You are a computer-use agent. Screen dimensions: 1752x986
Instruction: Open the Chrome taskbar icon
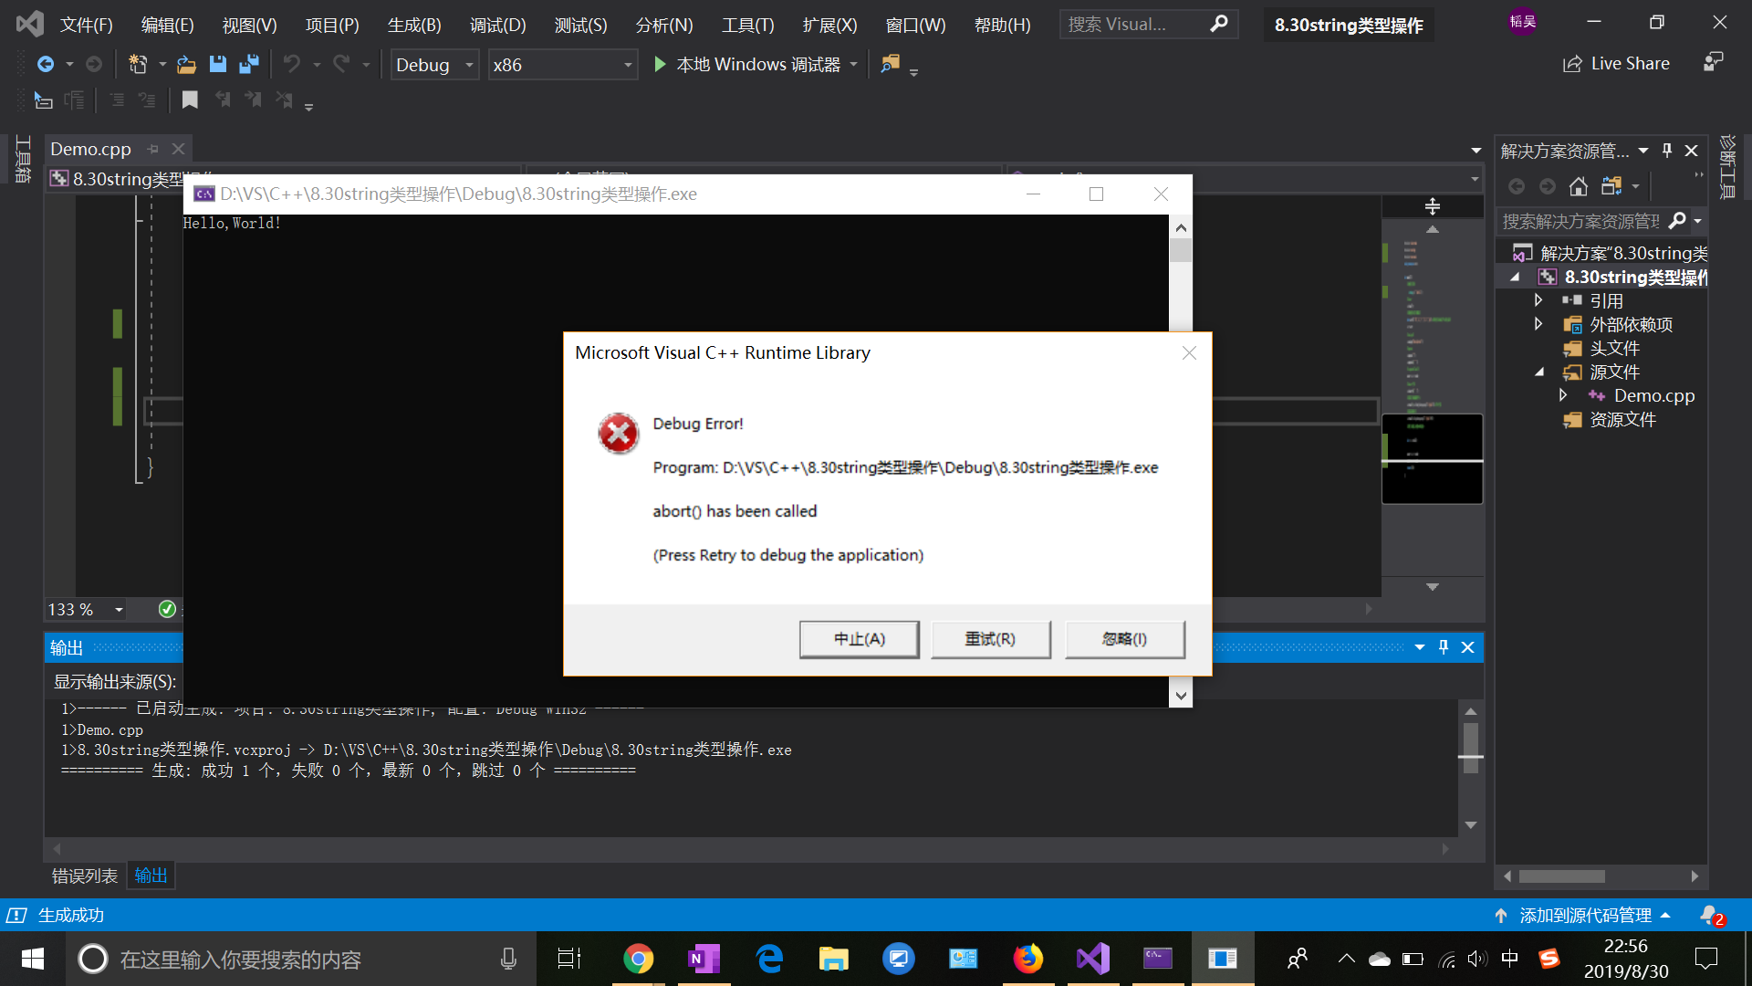click(639, 959)
